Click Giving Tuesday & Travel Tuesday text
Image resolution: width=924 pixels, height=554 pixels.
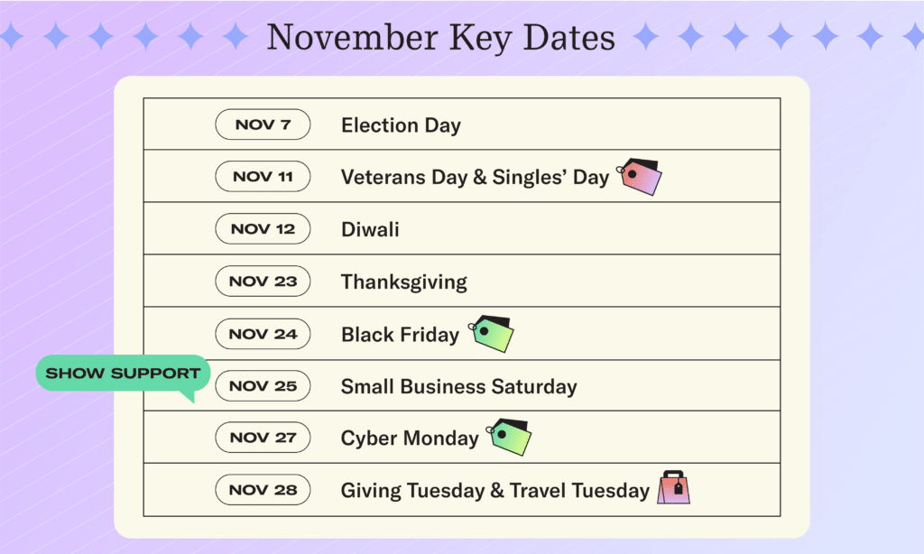495,490
